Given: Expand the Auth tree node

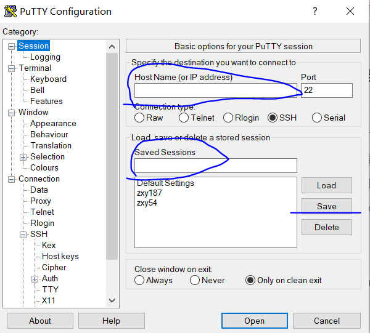Looking at the screenshot, I should click(x=35, y=279).
